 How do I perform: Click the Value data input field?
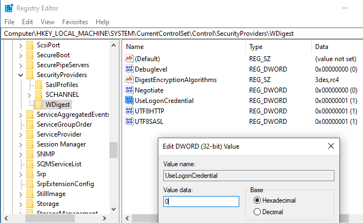point(201,202)
